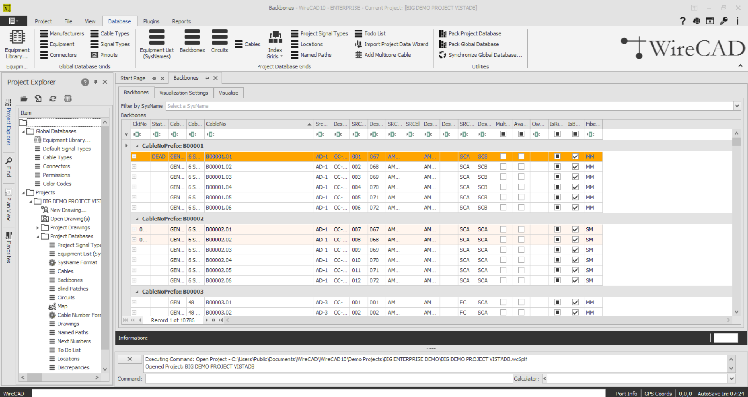This screenshot has height=397, width=748.
Task: Toggle the Mult filter row checkbox
Action: (503, 134)
